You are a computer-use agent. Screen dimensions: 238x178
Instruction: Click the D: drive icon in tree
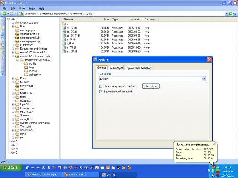[x=13, y=141]
